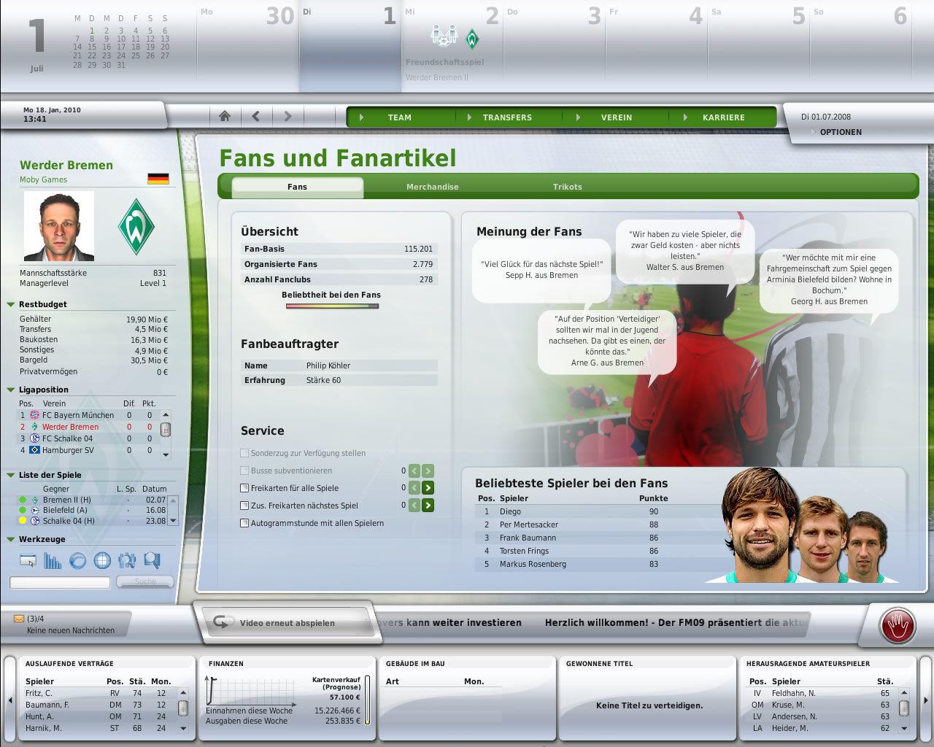Enable Freikarten für alle Spiele checkbox
Image resolution: width=934 pixels, height=747 pixels.
tap(244, 488)
